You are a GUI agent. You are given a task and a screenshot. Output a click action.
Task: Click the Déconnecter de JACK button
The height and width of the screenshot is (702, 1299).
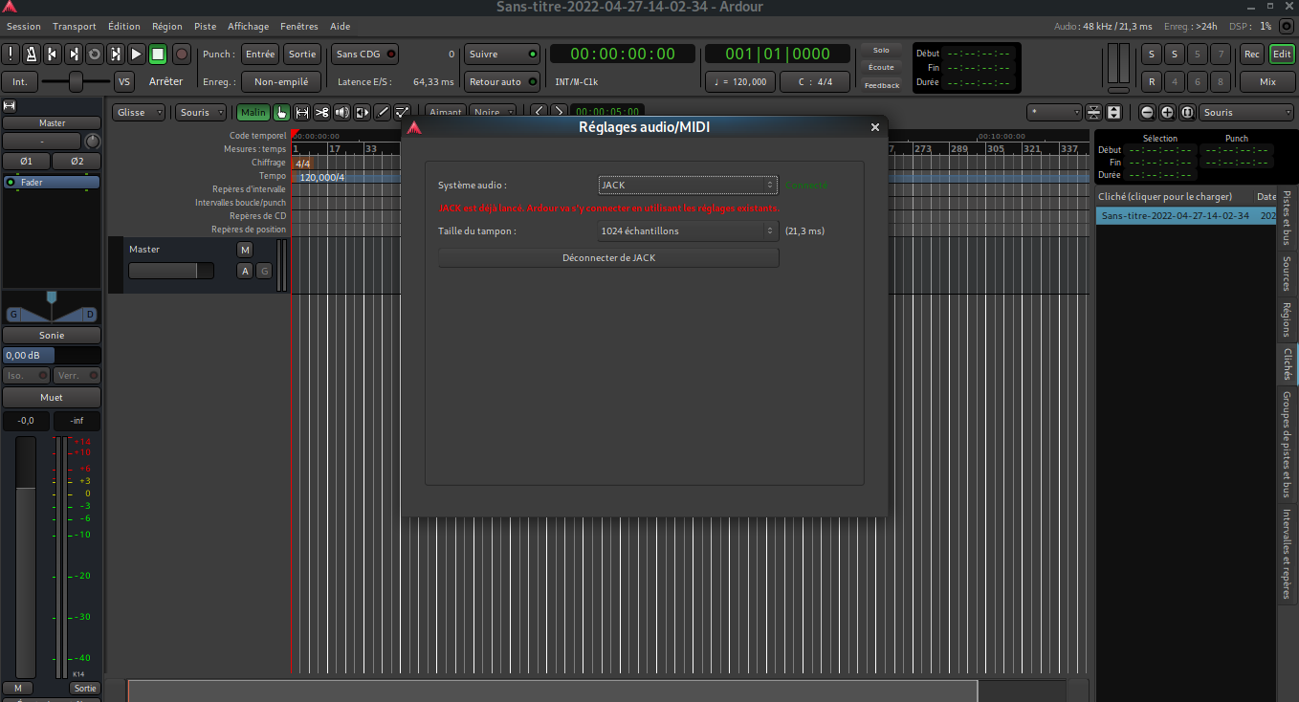click(x=608, y=258)
